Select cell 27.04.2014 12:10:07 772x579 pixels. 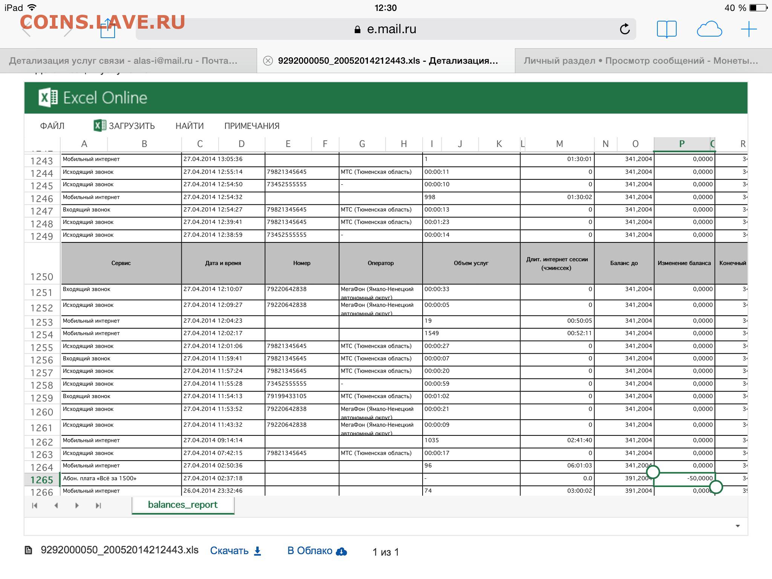click(x=223, y=291)
